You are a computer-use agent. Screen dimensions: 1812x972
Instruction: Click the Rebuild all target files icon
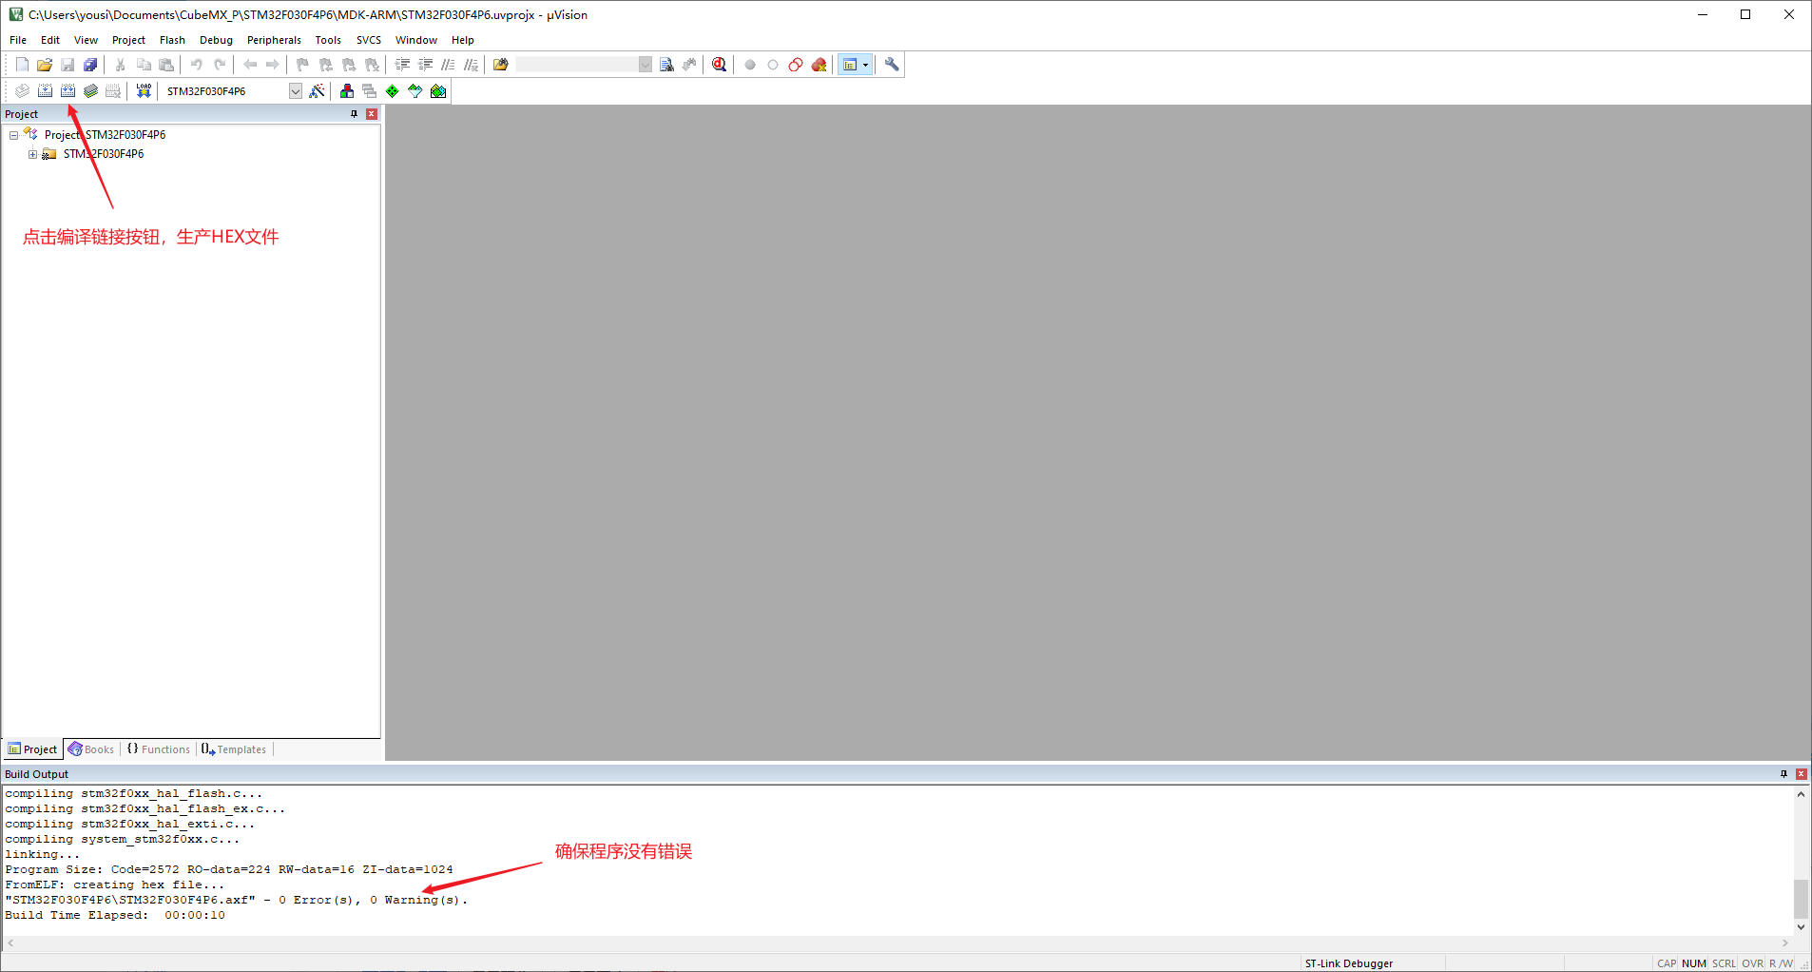[68, 91]
